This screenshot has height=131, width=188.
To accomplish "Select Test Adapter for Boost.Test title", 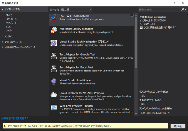I will click(76, 67).
